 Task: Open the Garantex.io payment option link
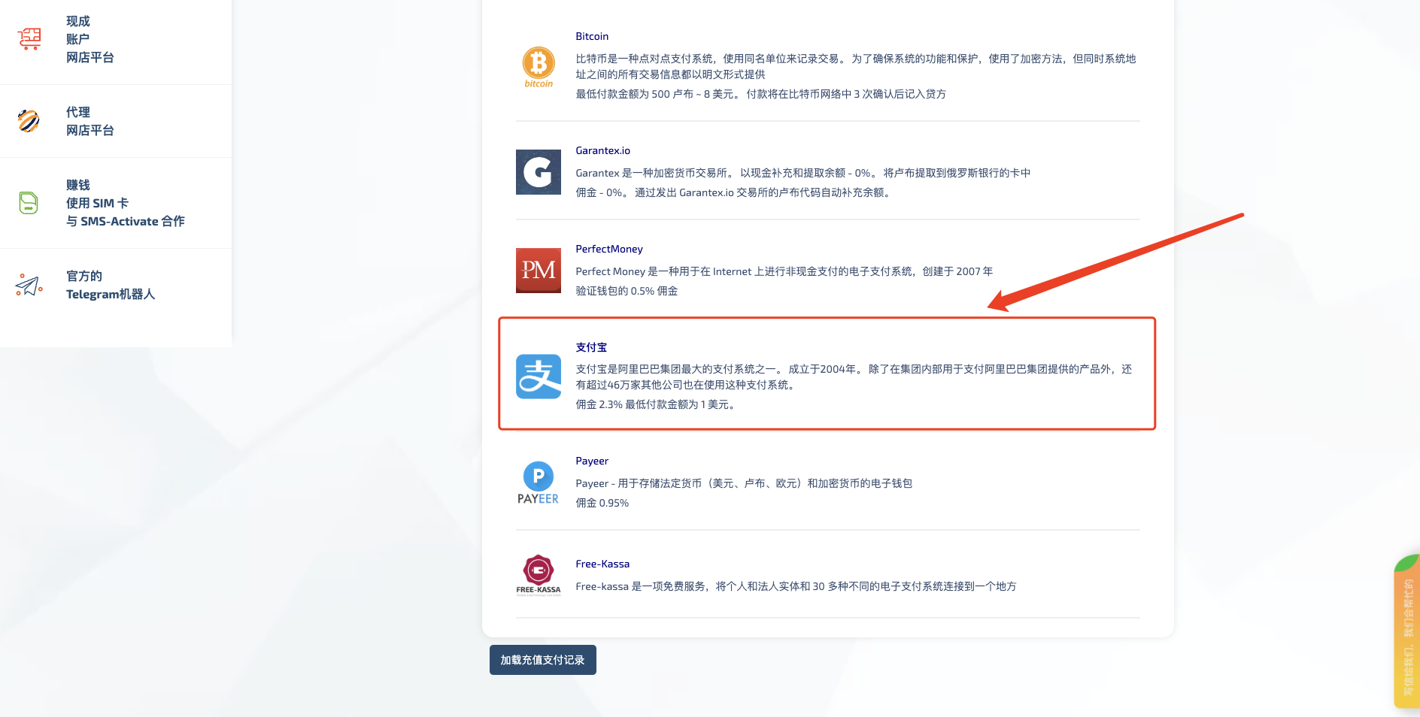click(x=602, y=150)
